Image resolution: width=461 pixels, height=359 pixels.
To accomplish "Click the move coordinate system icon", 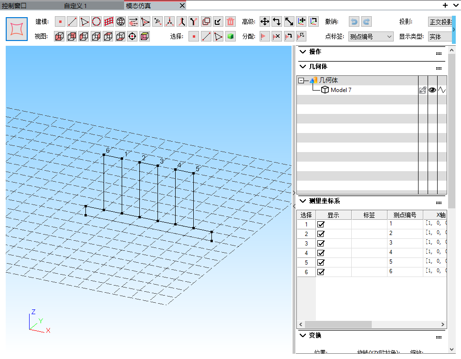I will [301, 21].
